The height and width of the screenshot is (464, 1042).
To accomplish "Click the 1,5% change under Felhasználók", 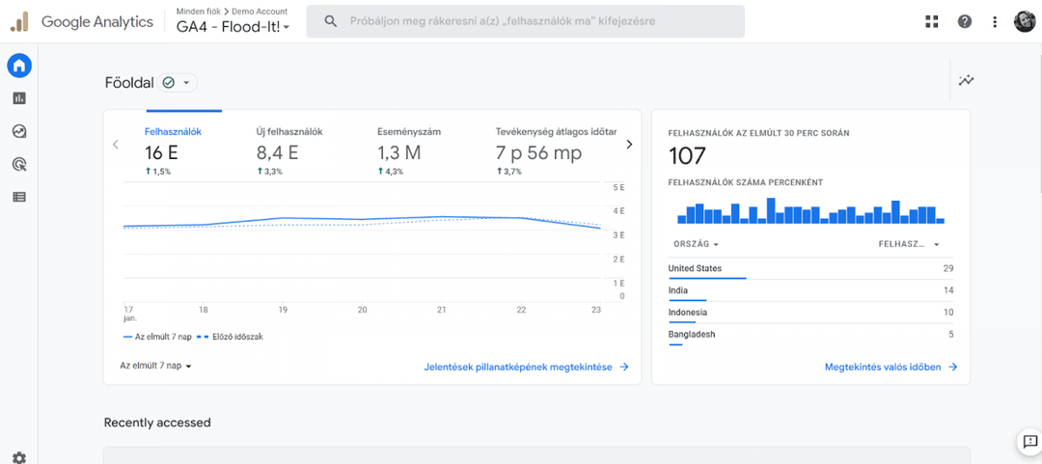I will pos(157,172).
